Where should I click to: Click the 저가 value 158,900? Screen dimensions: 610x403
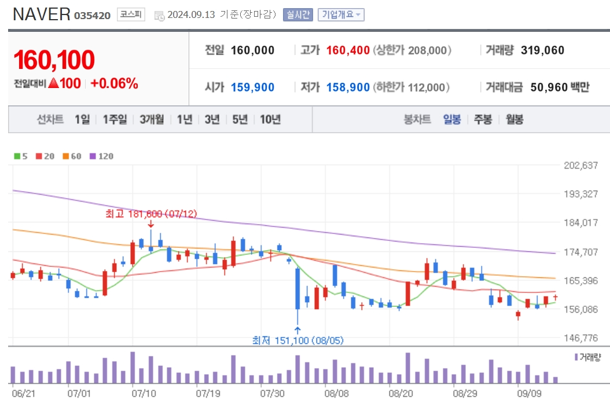pos(348,87)
